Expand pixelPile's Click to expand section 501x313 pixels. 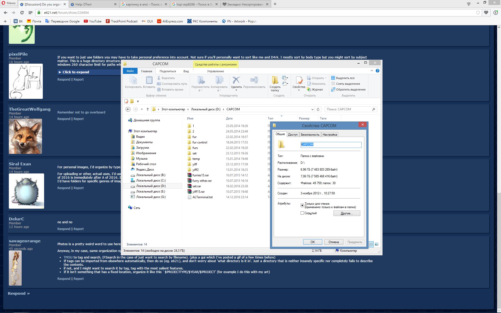tap(76, 72)
